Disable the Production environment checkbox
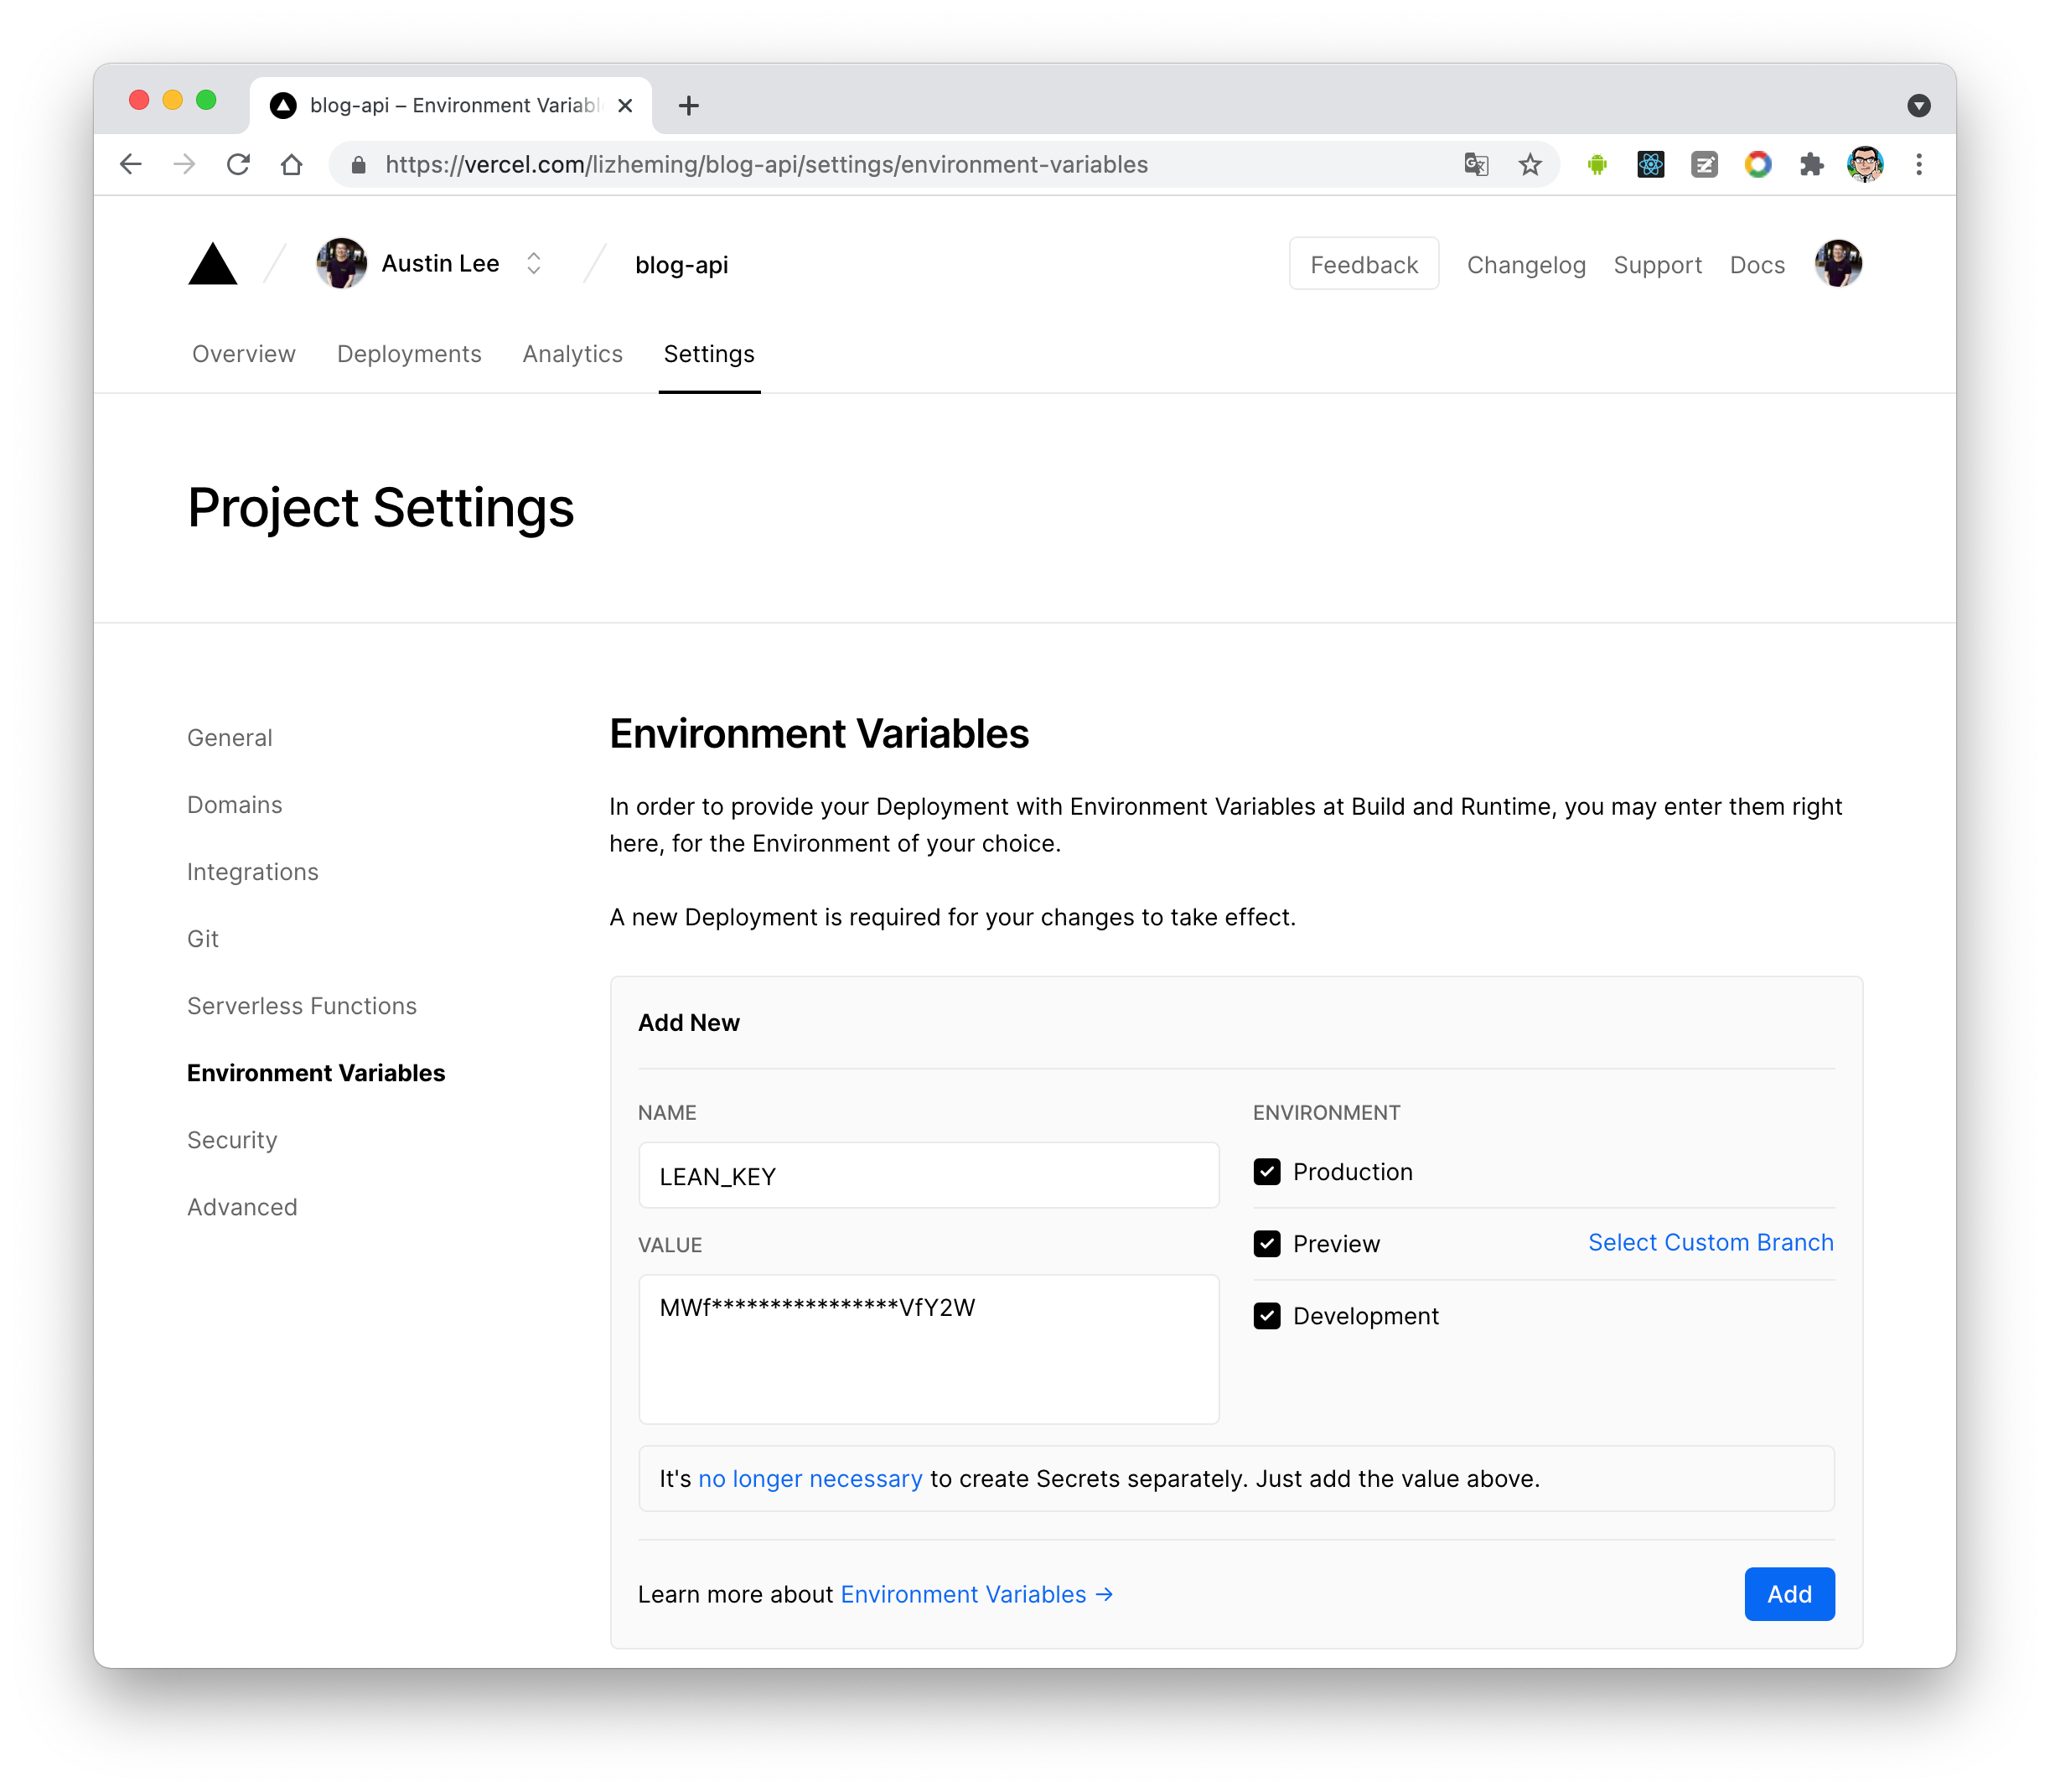 (1266, 1172)
